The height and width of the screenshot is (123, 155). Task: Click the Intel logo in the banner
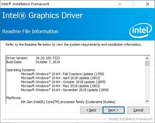[141, 30]
